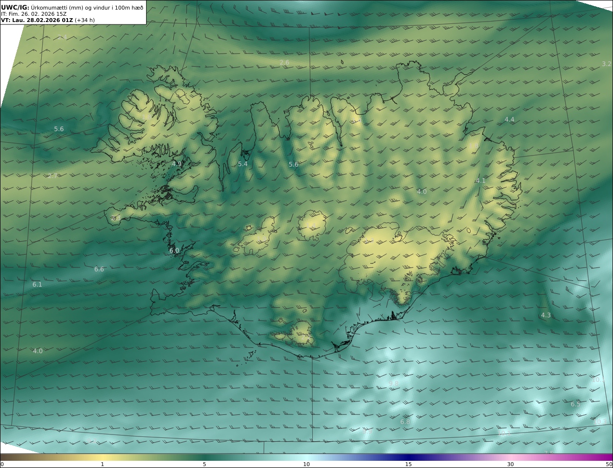Click the colorbar tick label 10

[x=306, y=464]
